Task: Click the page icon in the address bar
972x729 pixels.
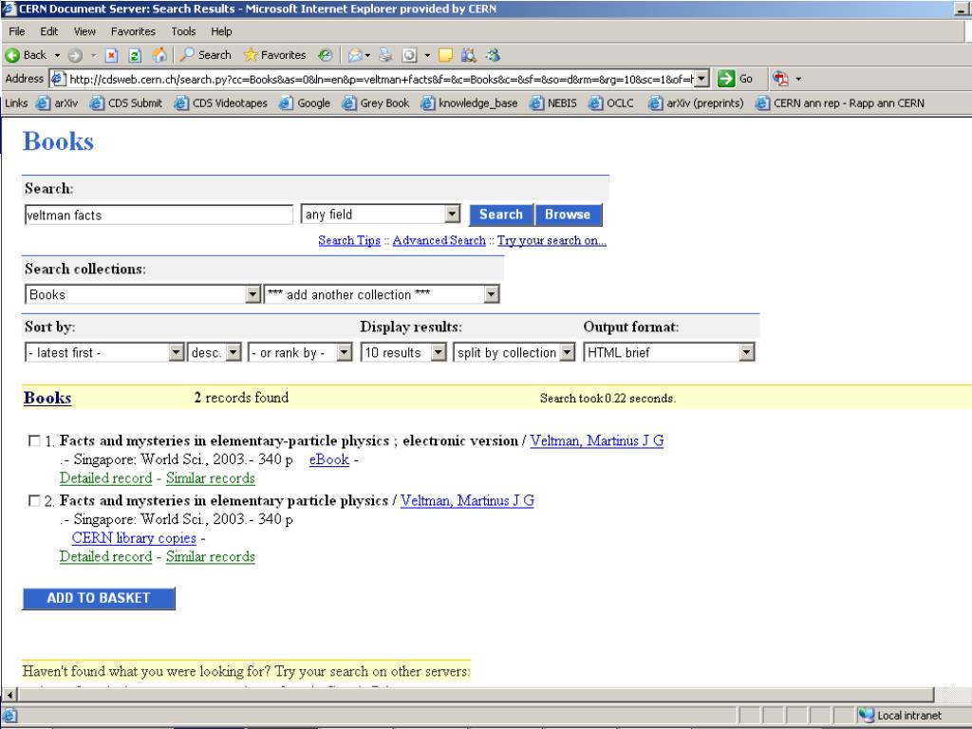Action: click(x=58, y=79)
